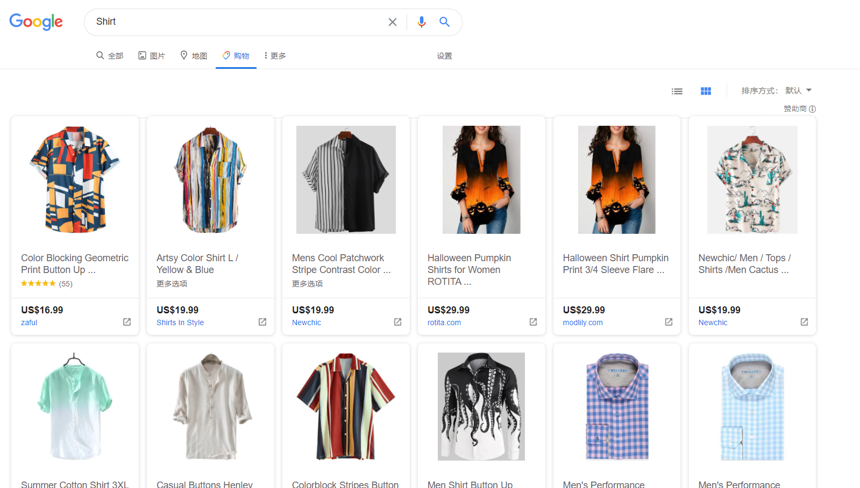Screen dimensions: 860x488
Task: Switch to grid view icon
Action: pyautogui.click(x=706, y=91)
